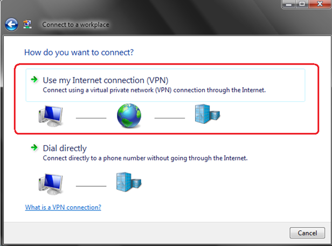Click the green arrow next to Dial directly

34,147
